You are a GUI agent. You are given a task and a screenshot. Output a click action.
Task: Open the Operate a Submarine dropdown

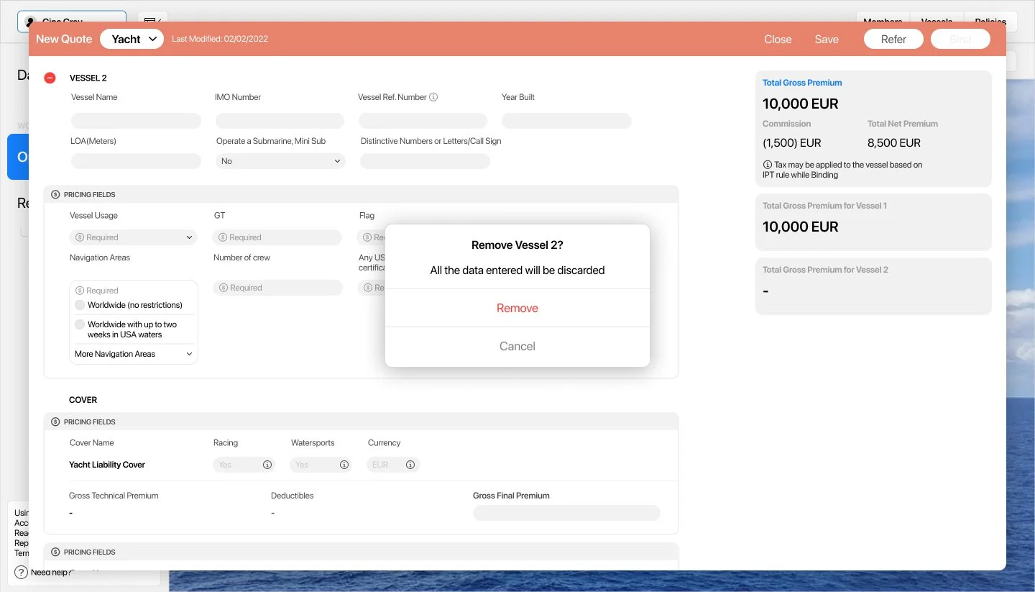(x=280, y=161)
